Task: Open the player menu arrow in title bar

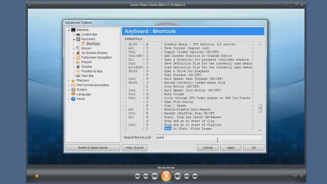Action: (30, 5)
